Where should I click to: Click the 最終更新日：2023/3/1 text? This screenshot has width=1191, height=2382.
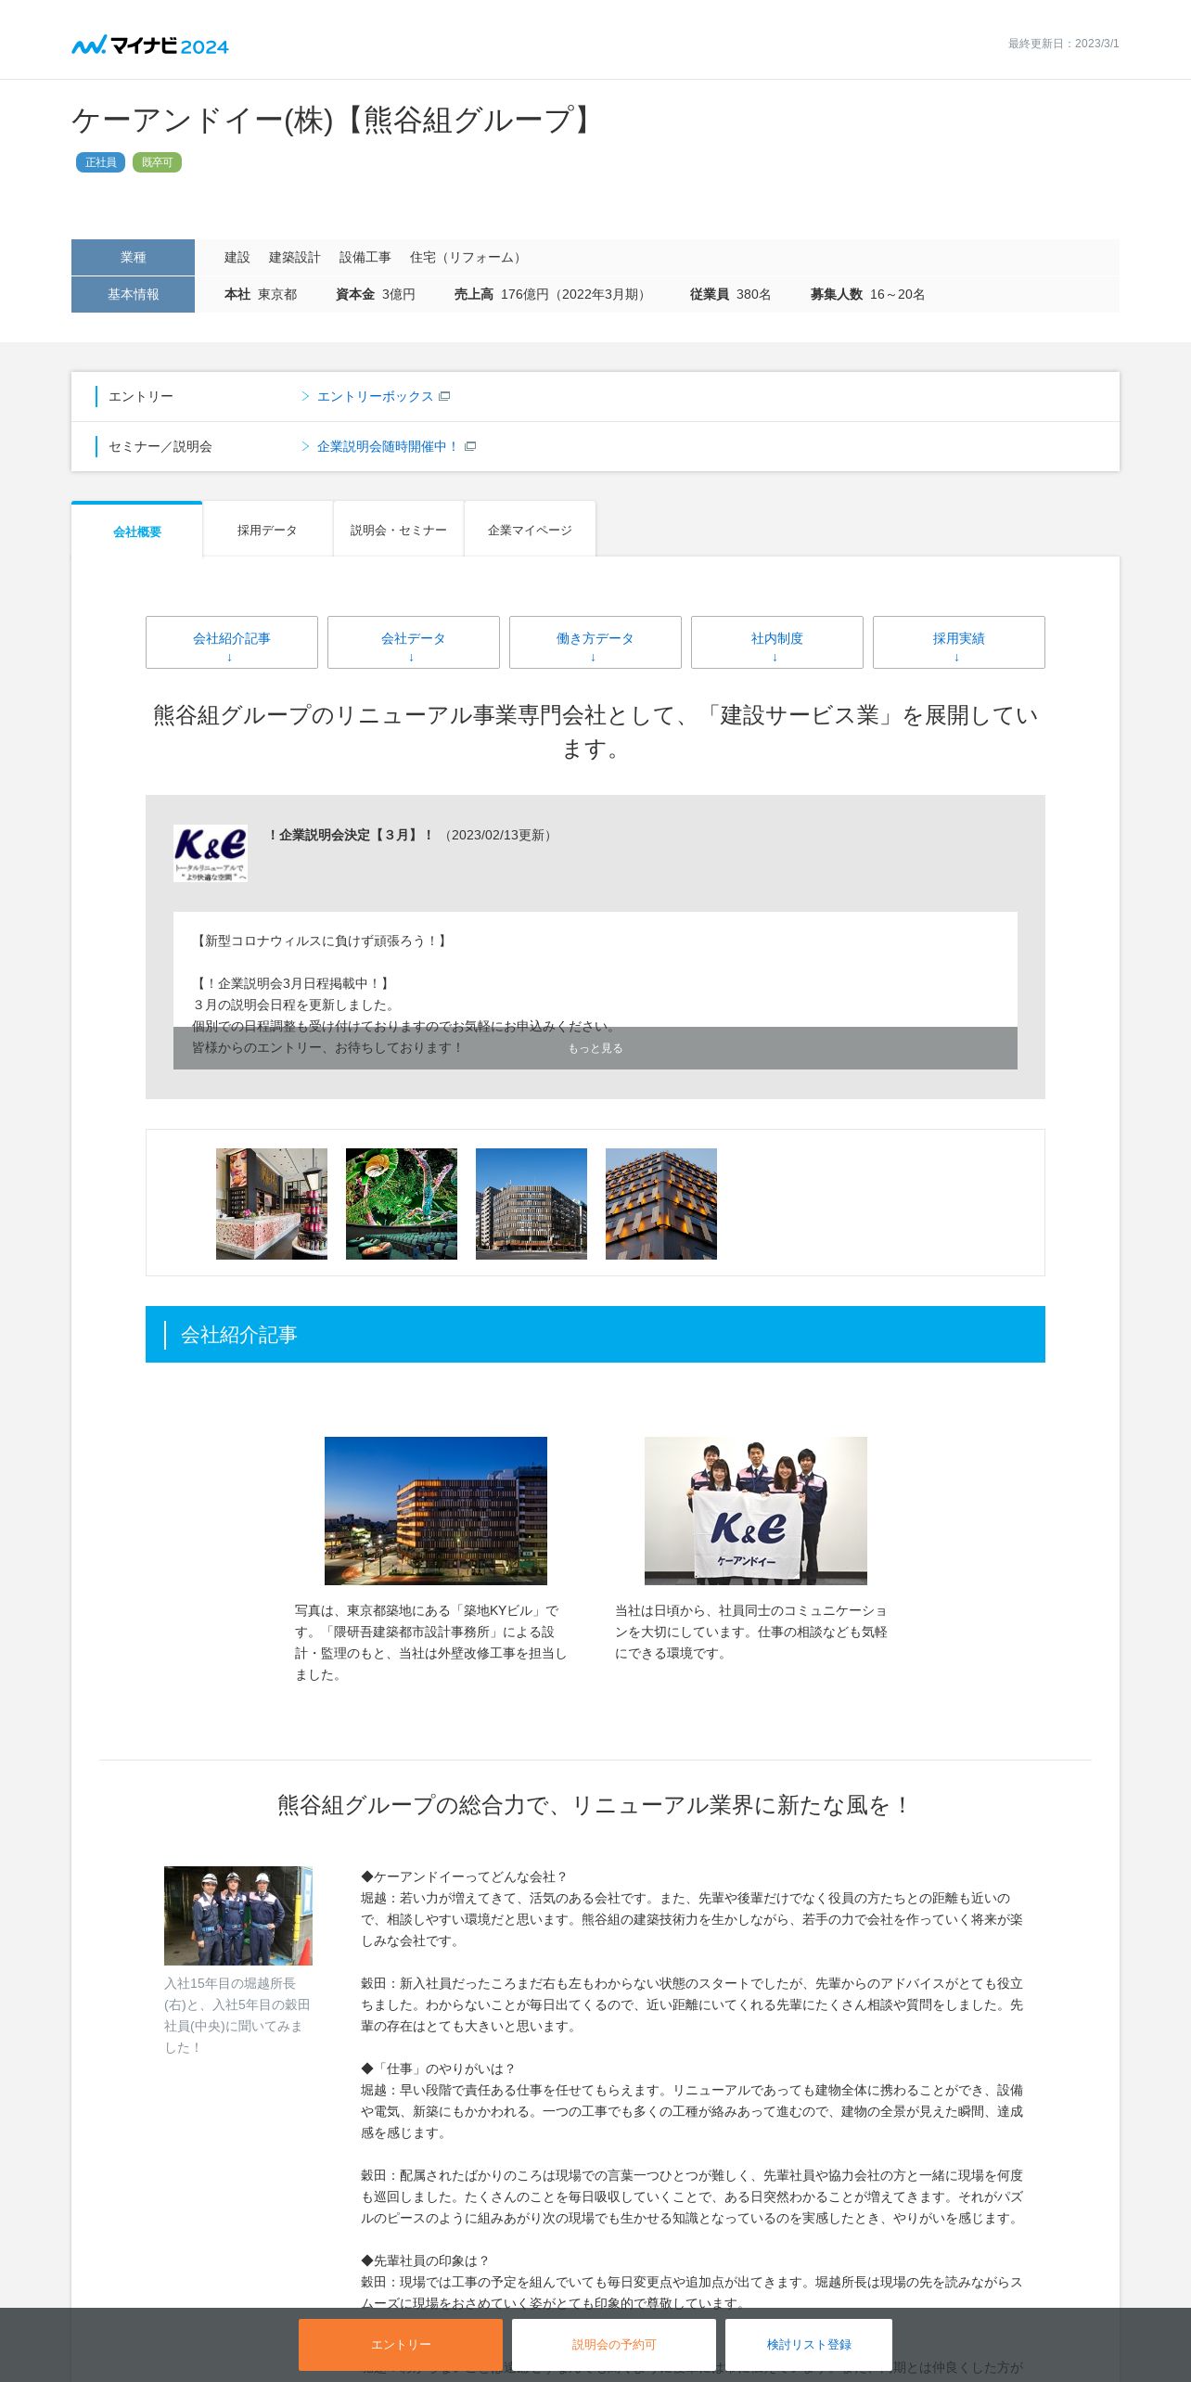pos(1064,44)
